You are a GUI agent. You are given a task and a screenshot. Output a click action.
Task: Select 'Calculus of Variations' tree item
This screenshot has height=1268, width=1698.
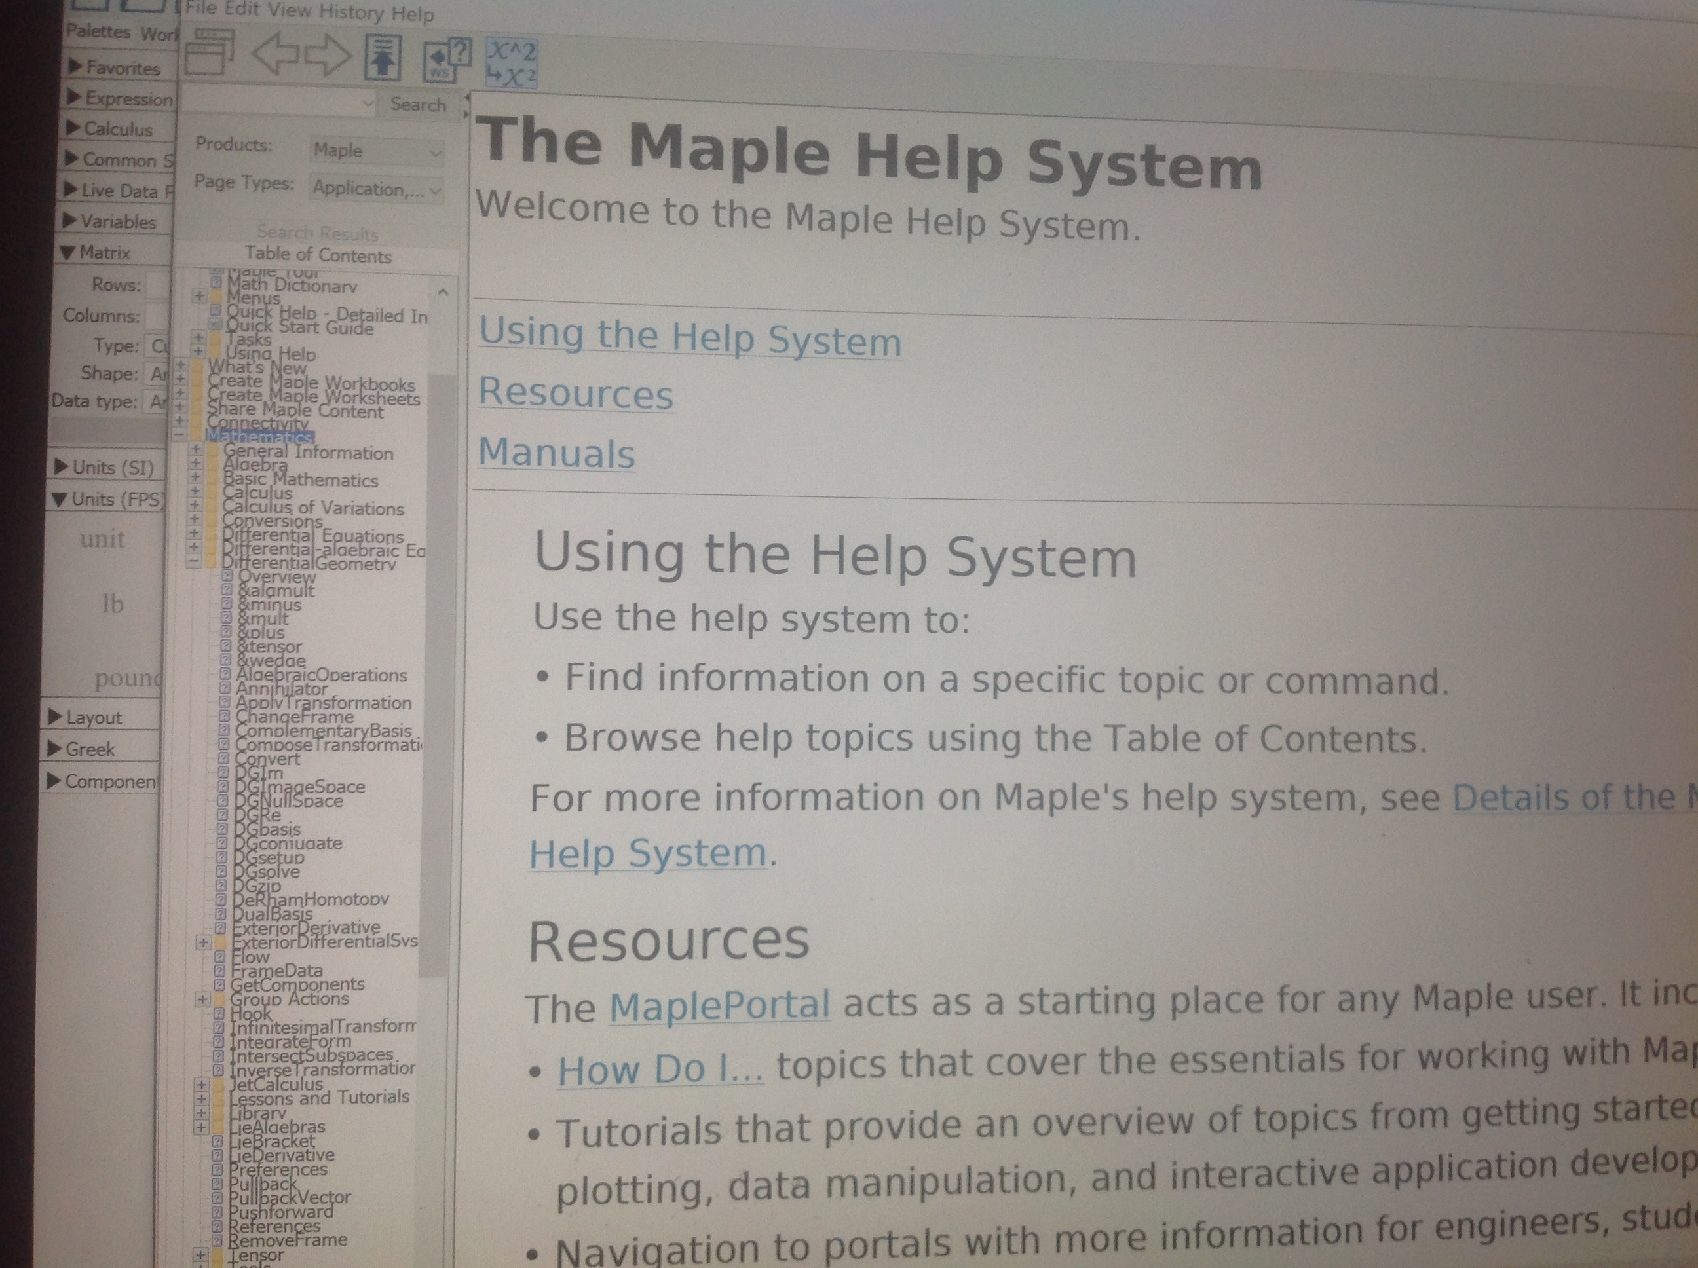313,508
